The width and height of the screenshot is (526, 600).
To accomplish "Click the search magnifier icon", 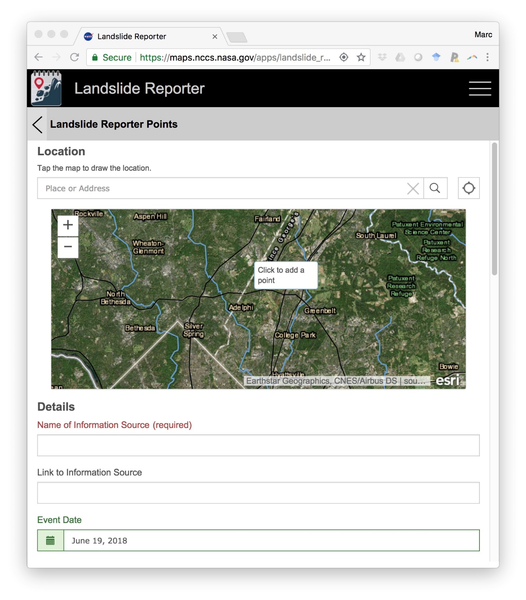I will (435, 188).
